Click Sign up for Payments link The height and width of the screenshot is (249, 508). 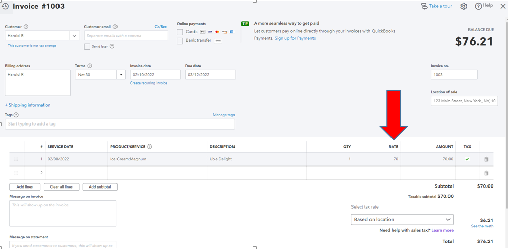[295, 38]
